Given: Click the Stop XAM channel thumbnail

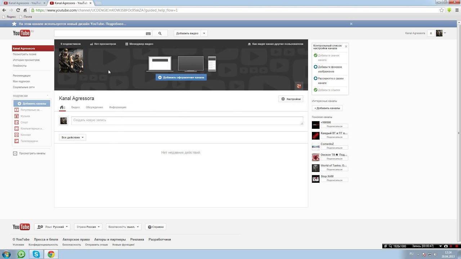Looking at the screenshot, I should click(315, 179).
